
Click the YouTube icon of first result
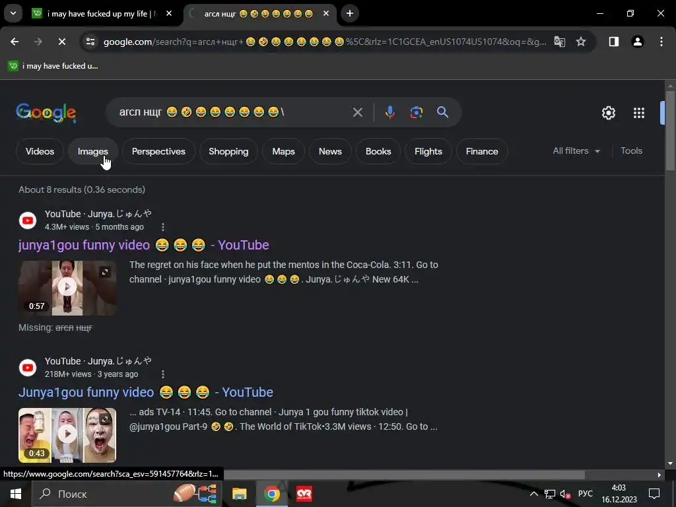(x=28, y=220)
